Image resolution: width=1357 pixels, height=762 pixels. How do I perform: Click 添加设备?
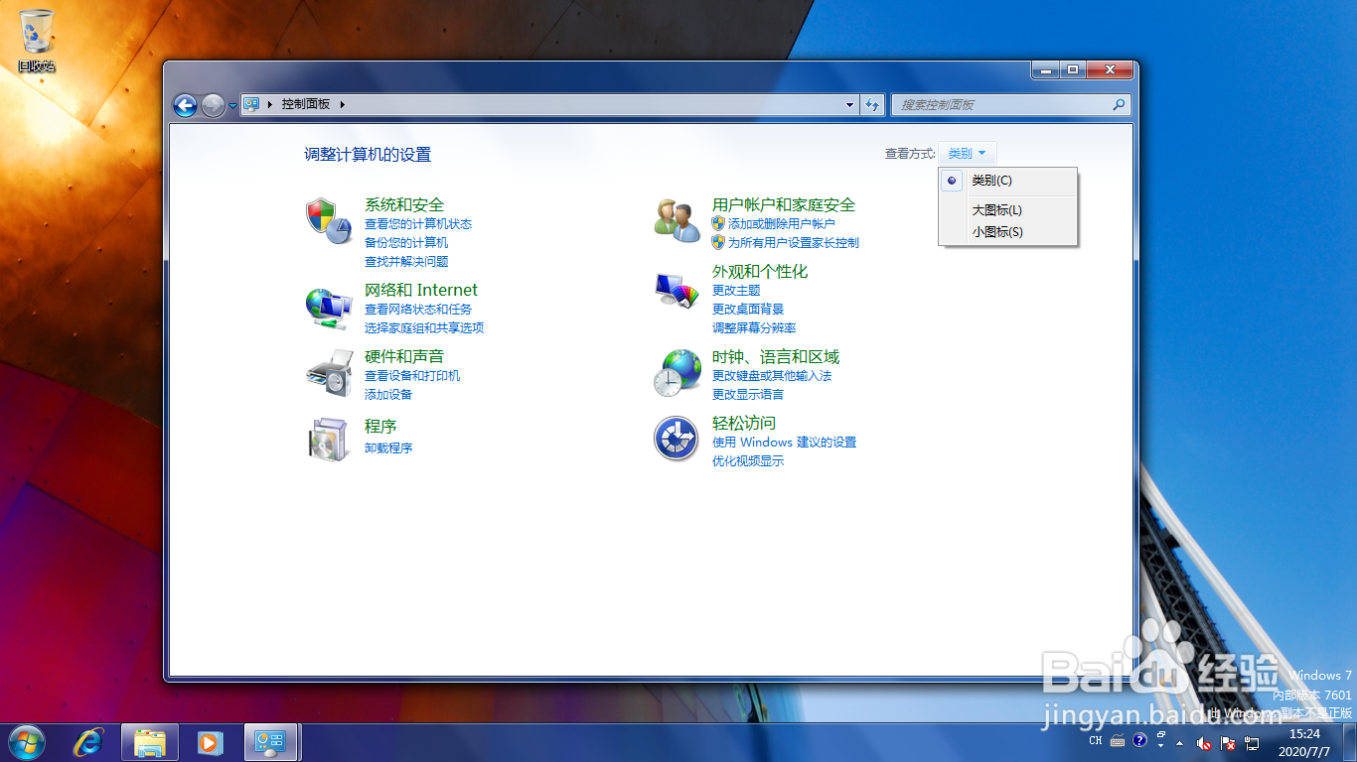click(388, 395)
